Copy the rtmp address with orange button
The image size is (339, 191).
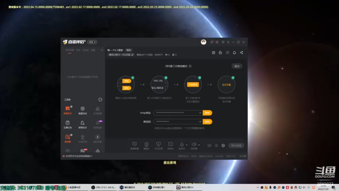[207, 113]
